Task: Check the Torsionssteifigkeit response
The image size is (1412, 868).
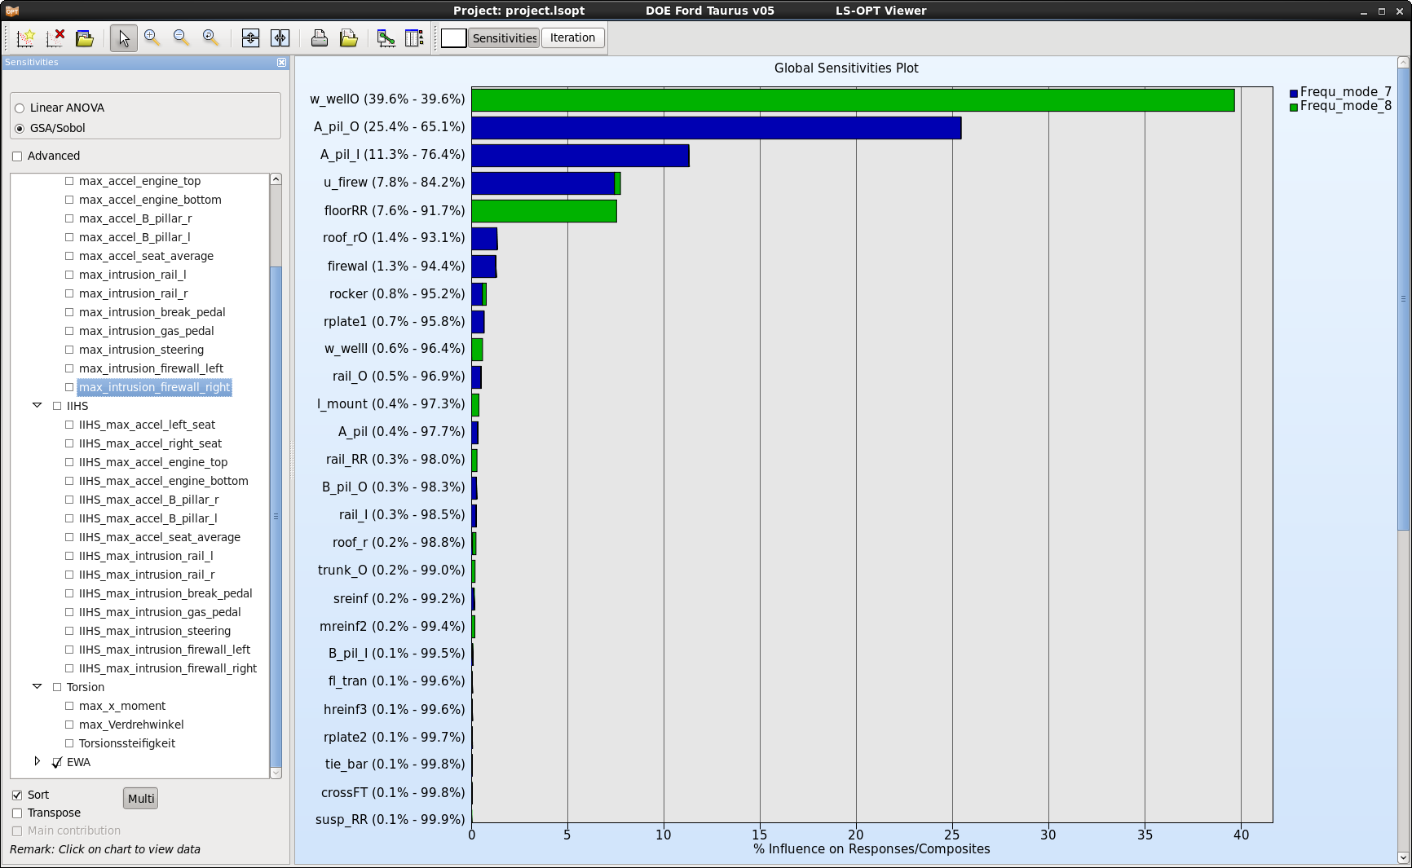Action: tap(69, 743)
